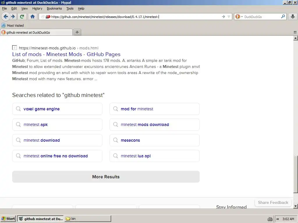This screenshot has height=223, width=298.
Task: Open a new tab with plus button
Action: [x=77, y=32]
